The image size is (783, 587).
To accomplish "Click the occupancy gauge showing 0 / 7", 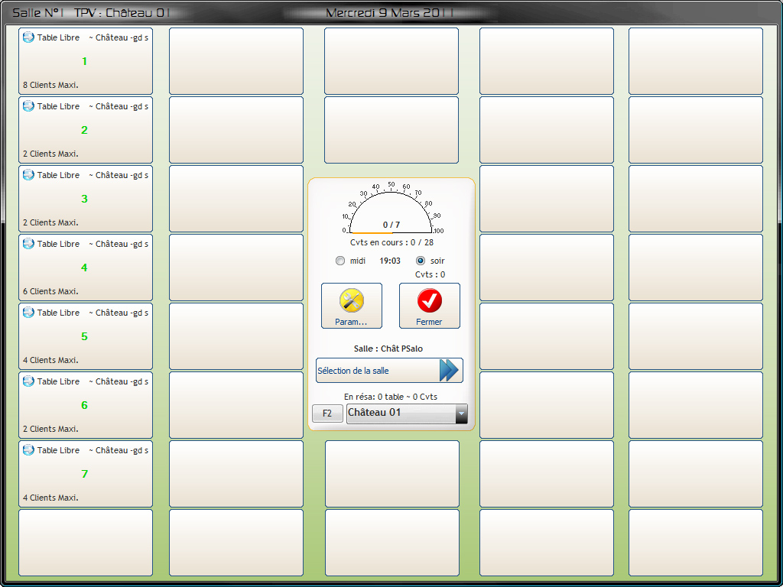I will pyautogui.click(x=391, y=209).
